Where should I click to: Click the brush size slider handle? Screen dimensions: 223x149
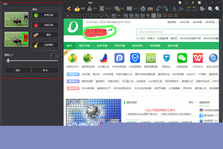click(x=8, y=61)
